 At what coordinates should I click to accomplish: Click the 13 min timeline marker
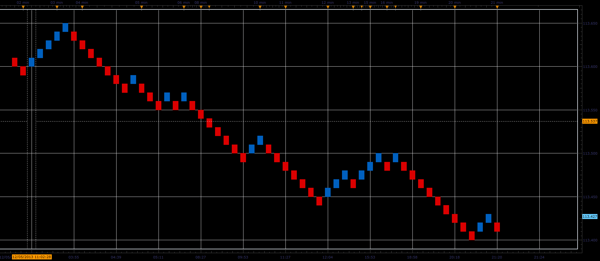(353, 7)
